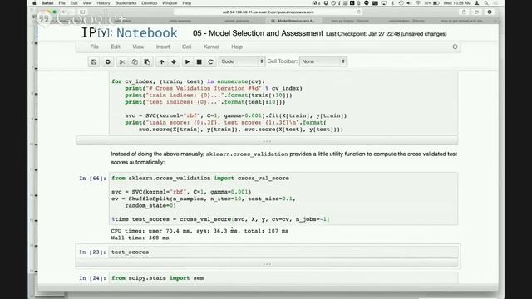Expand collapsed output under test_scores cell
The image size is (532, 299).
[267, 263]
